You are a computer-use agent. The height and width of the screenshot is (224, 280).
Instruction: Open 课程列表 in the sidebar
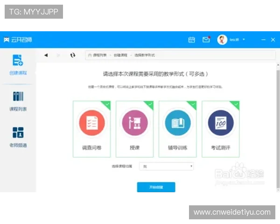click(18, 101)
